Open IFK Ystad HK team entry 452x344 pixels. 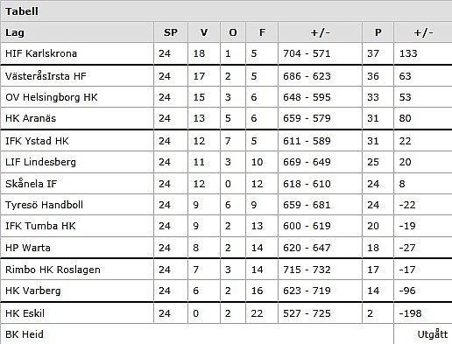[x=37, y=141]
